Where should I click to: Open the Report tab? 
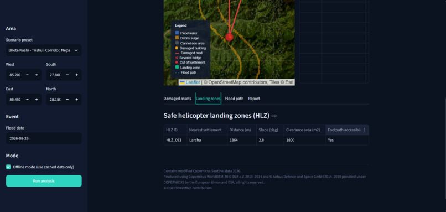tap(254, 99)
